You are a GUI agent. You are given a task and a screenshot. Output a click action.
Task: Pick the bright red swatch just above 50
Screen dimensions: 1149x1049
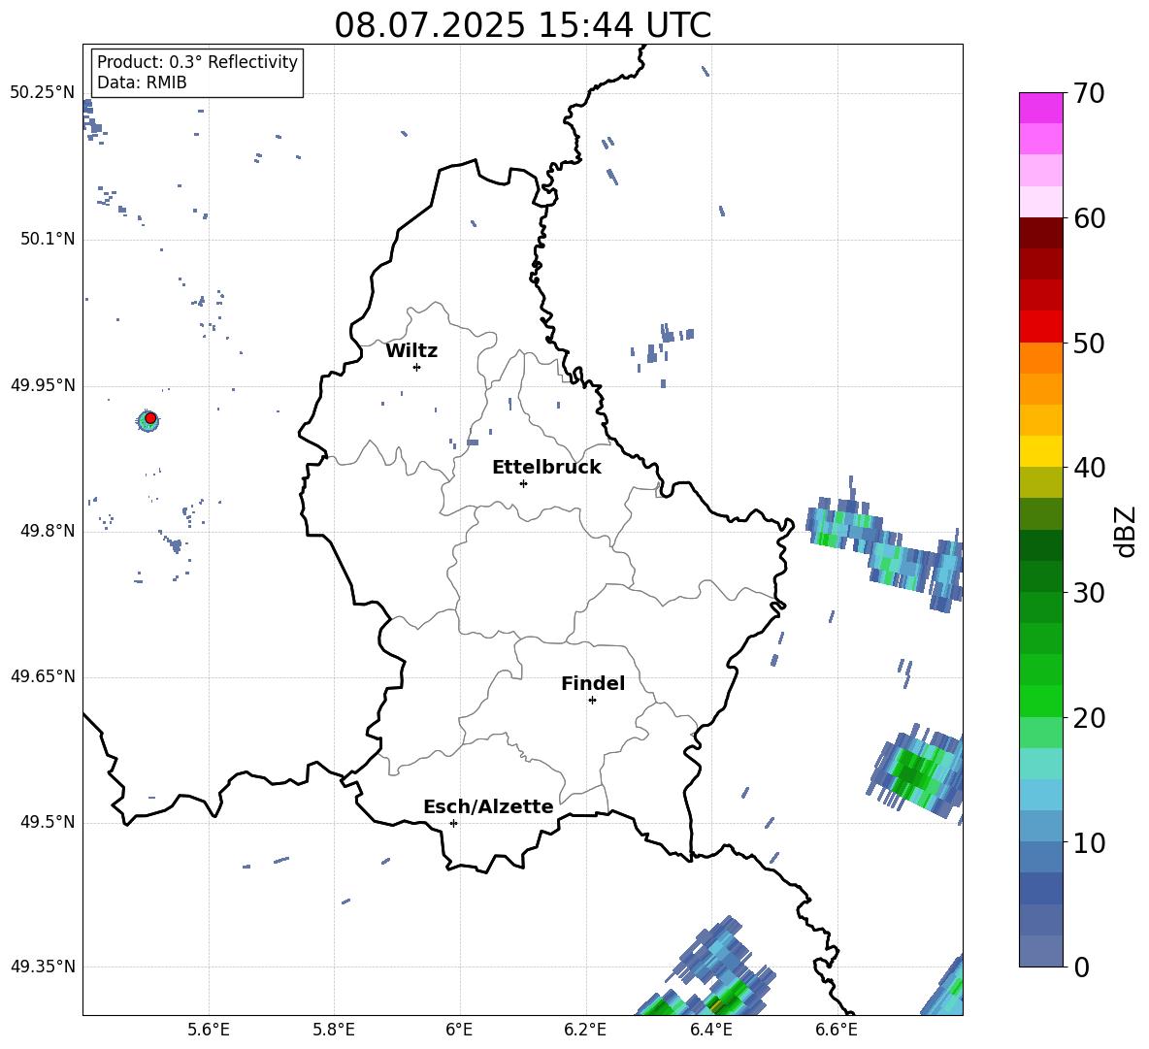(1040, 327)
